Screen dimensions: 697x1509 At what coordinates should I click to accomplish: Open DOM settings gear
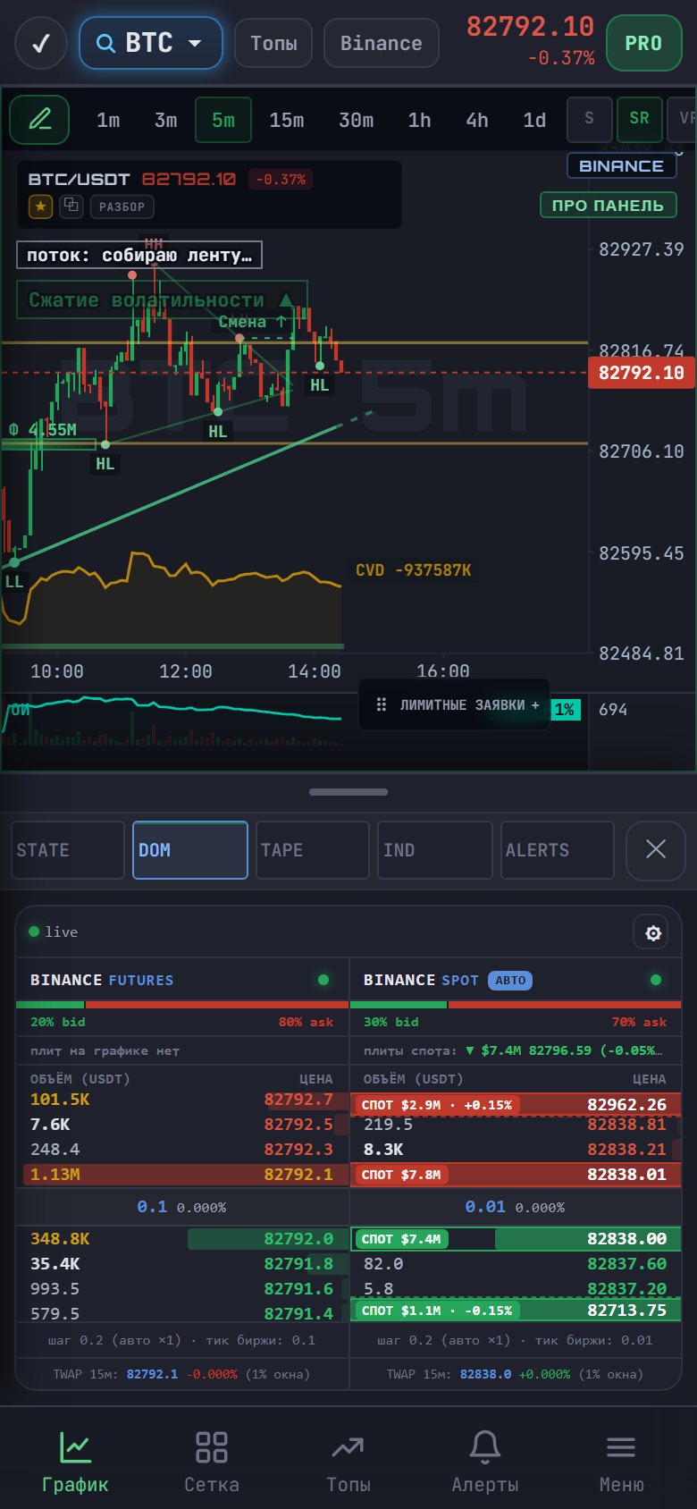point(653,933)
